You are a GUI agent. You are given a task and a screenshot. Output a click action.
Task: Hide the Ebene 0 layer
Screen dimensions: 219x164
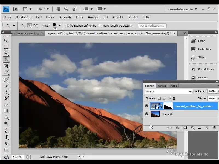pos(146,114)
